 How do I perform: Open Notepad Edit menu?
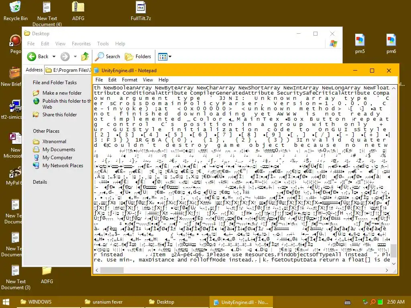[112, 80]
